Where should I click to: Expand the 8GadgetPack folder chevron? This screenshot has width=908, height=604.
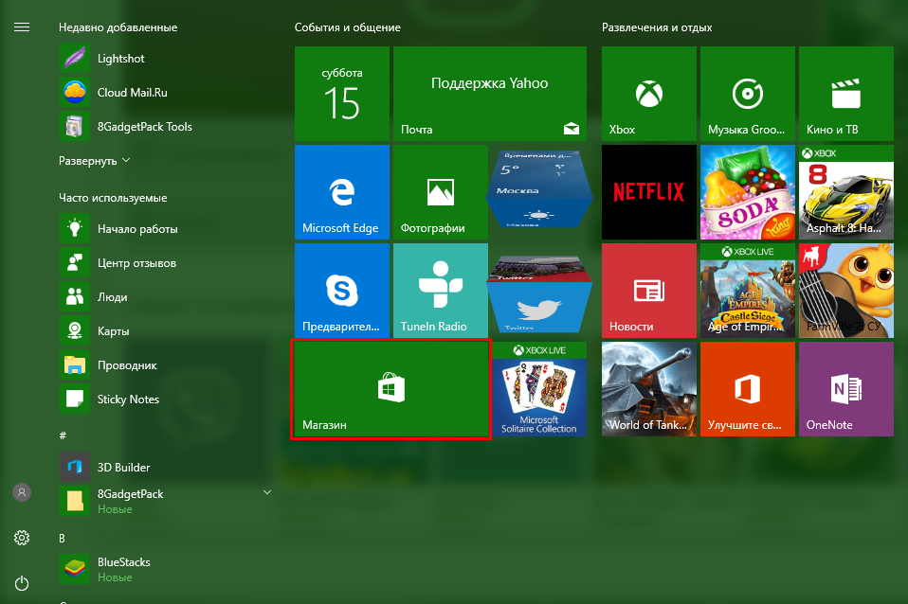[x=267, y=493]
